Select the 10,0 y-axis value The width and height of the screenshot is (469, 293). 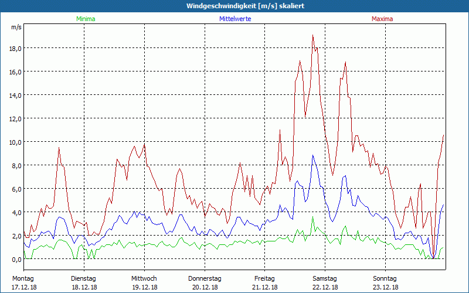16,142
